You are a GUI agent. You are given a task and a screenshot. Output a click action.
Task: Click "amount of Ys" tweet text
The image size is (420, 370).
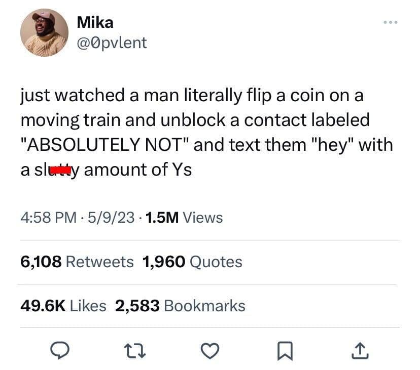click(x=138, y=170)
